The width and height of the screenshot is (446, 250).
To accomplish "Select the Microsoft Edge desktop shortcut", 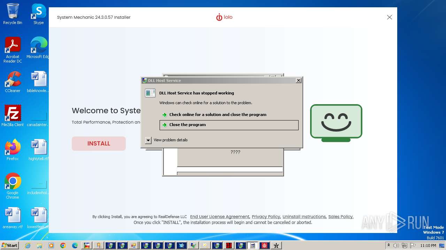I will coord(38,48).
